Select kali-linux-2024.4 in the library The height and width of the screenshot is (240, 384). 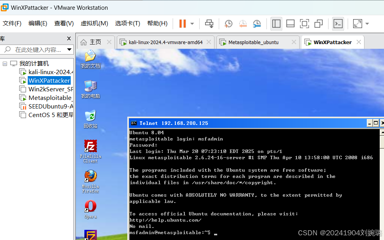click(x=51, y=72)
